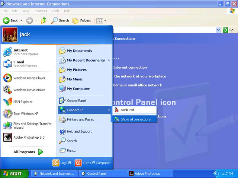238x178 pixels.
Task: Open My Pictures folder
Action: [x=73, y=70]
